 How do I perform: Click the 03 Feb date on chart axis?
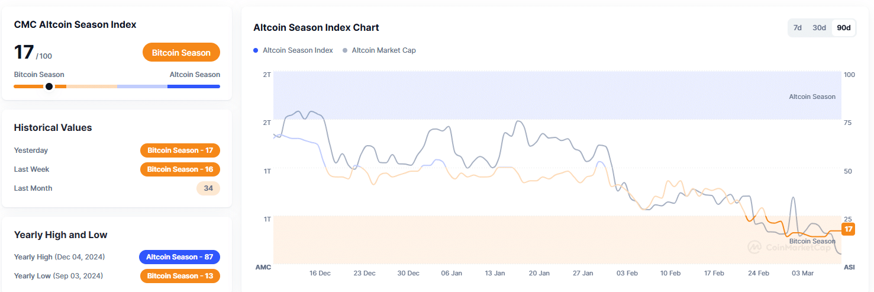point(627,273)
